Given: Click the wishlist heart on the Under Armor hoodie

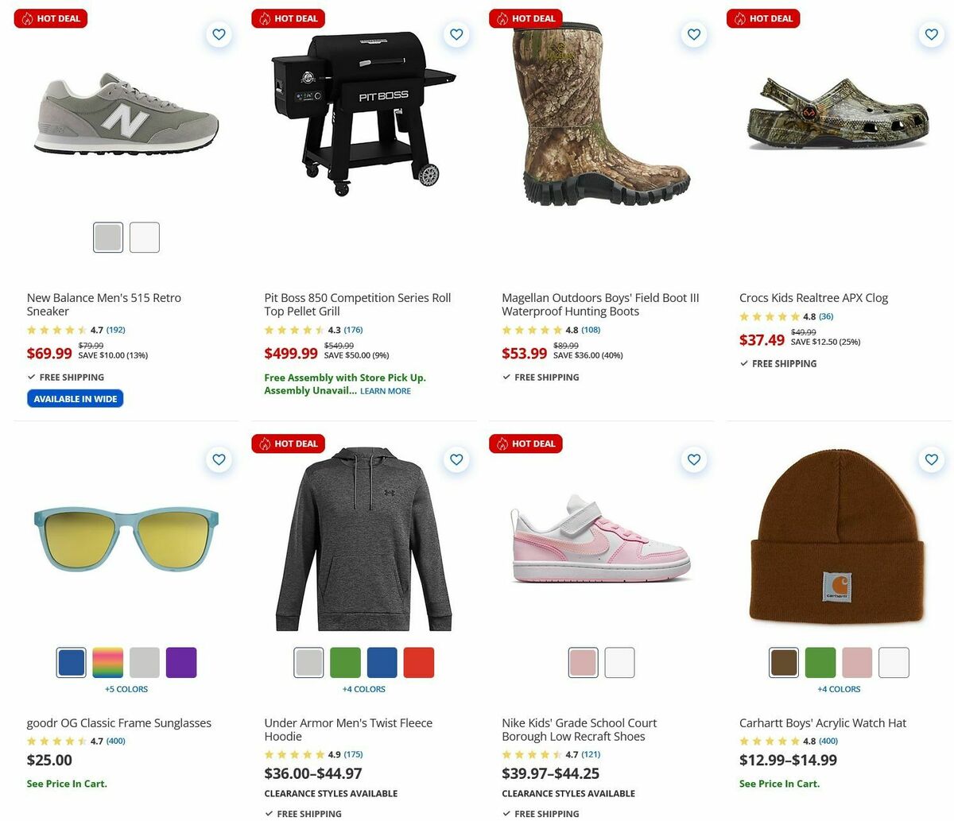Looking at the screenshot, I should pyautogui.click(x=456, y=459).
